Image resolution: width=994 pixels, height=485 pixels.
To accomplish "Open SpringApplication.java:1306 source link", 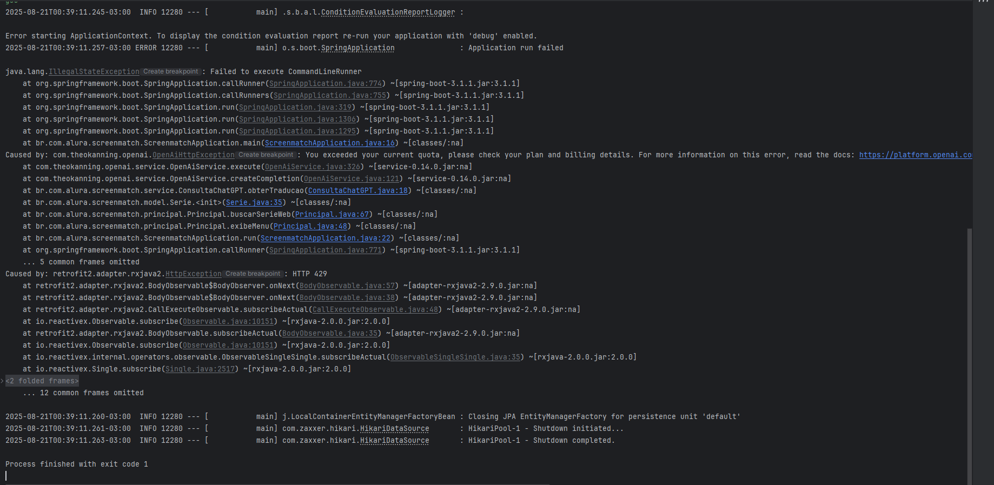I will (x=297, y=119).
